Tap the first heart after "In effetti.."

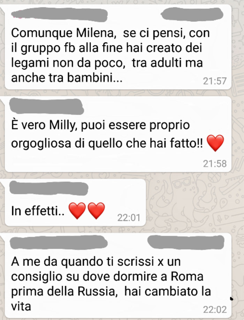coord(77,211)
